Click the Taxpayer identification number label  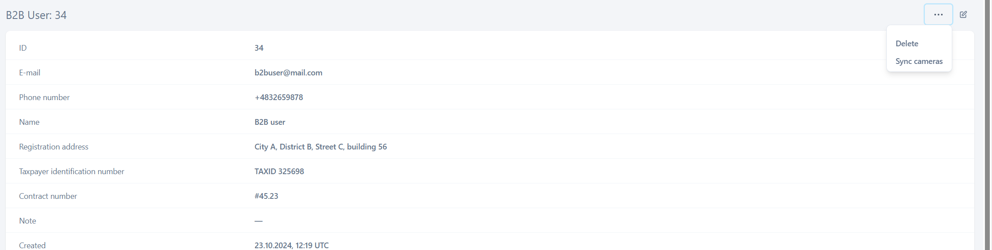coord(72,172)
